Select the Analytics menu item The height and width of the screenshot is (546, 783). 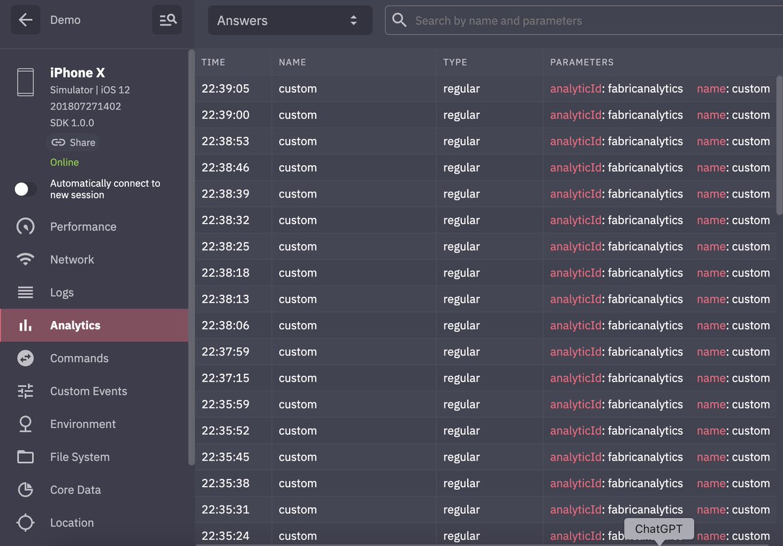[94, 325]
